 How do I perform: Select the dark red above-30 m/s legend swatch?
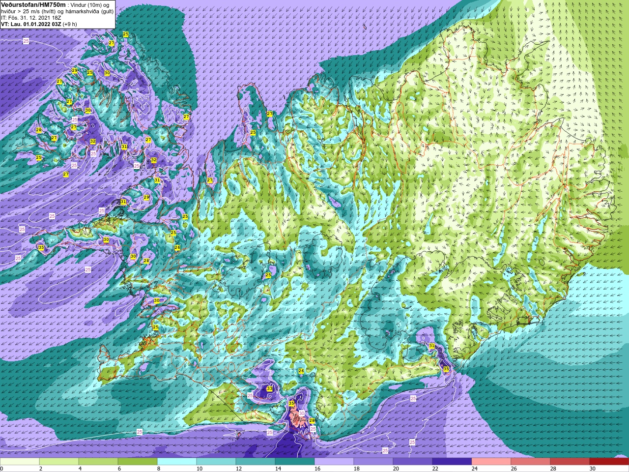(x=609, y=461)
